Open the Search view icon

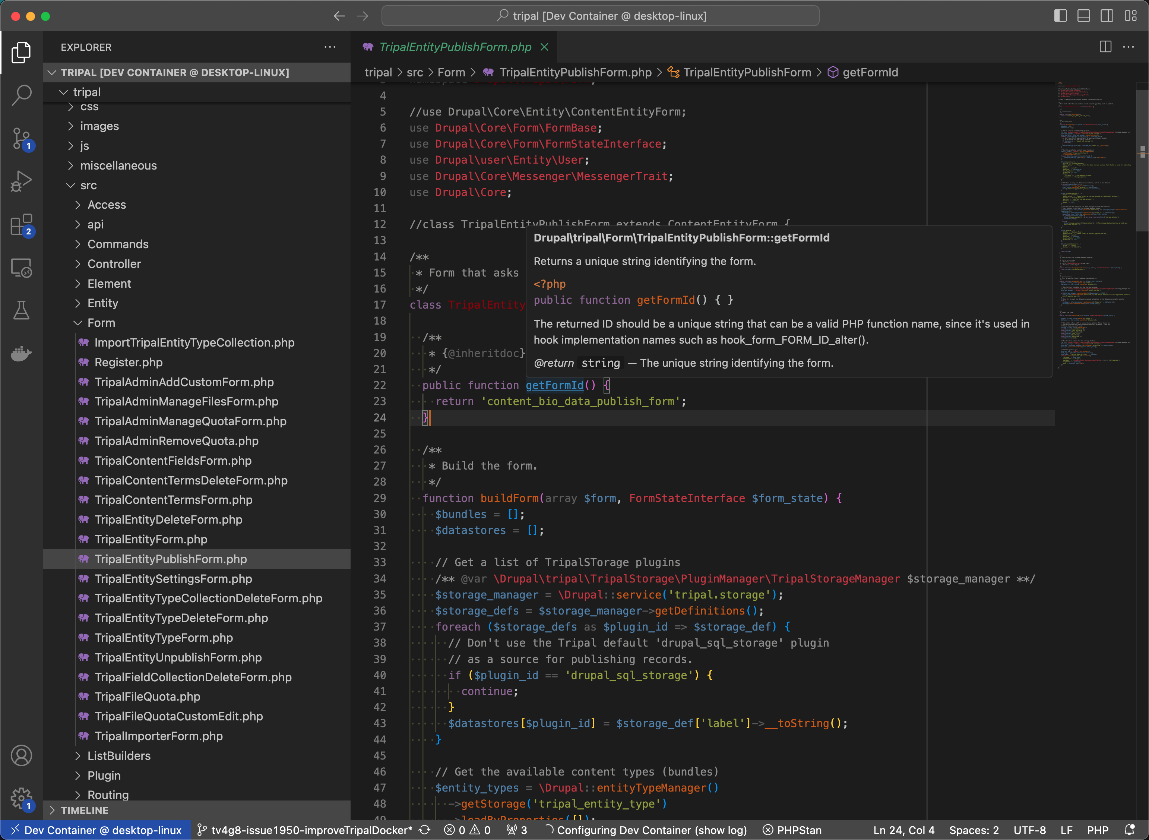21,95
